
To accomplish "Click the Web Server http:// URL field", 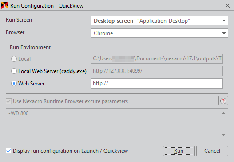I will 157,84.
